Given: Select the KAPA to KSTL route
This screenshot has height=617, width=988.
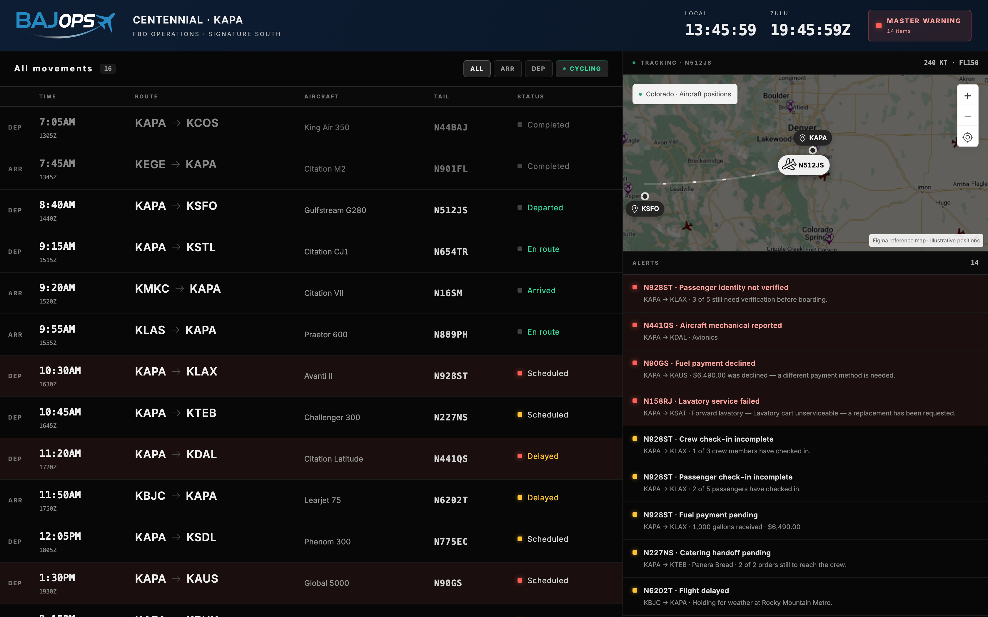Looking at the screenshot, I should (x=176, y=247).
